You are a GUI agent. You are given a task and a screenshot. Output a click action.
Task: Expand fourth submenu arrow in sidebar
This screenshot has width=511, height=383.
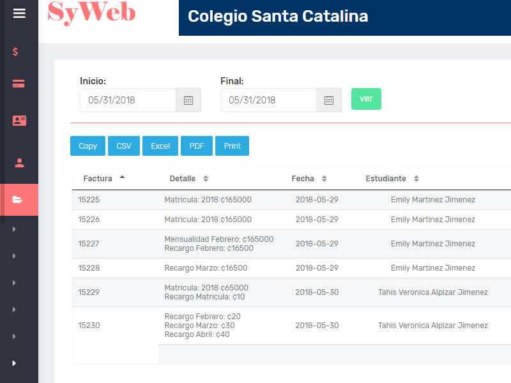pyautogui.click(x=13, y=310)
